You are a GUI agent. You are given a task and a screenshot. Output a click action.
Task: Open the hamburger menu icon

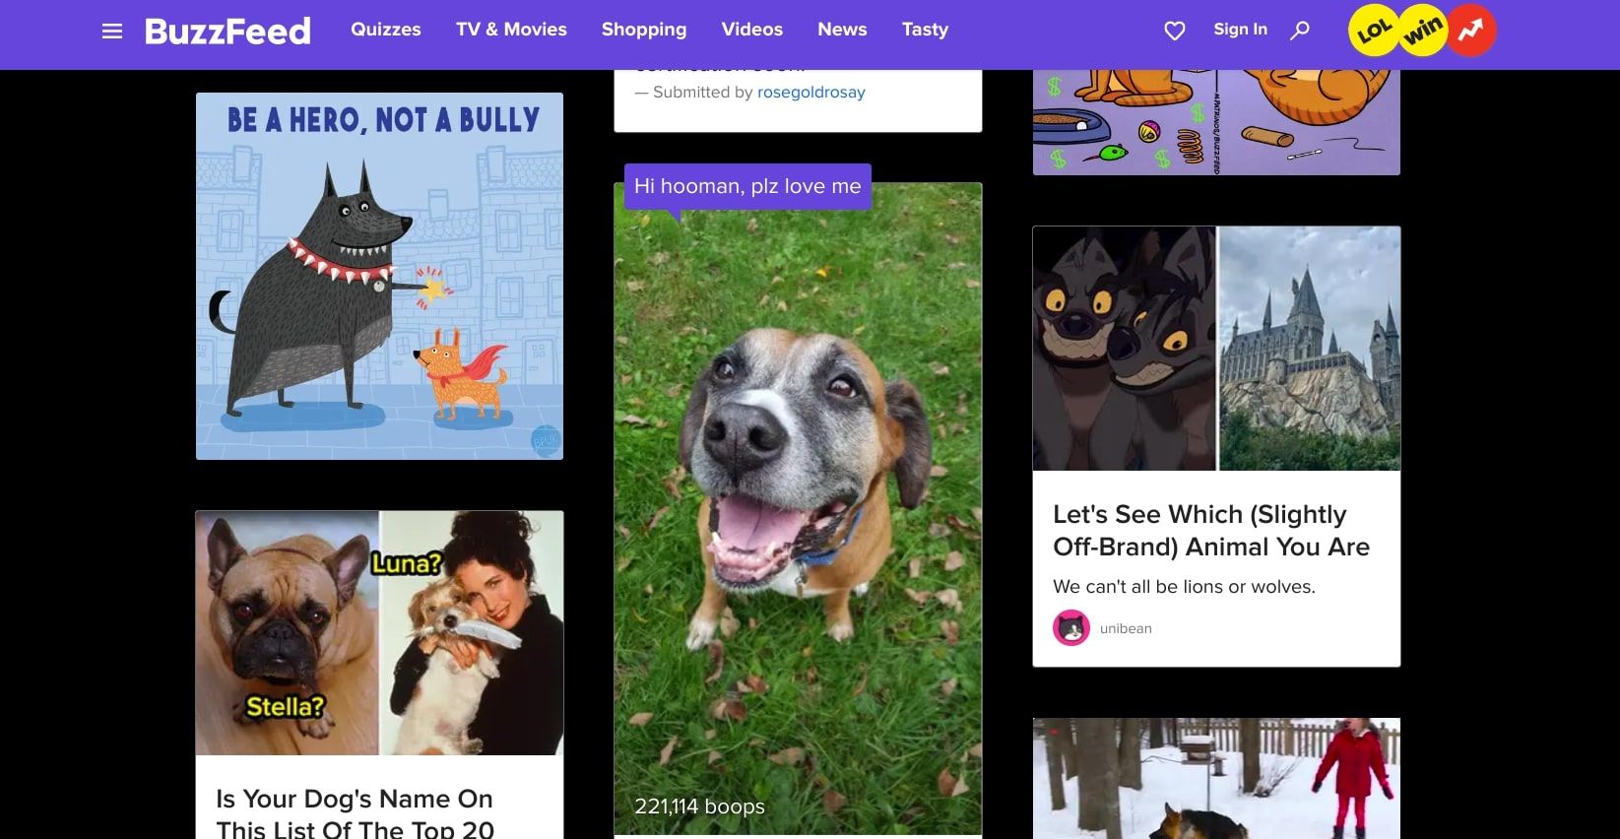112,32
